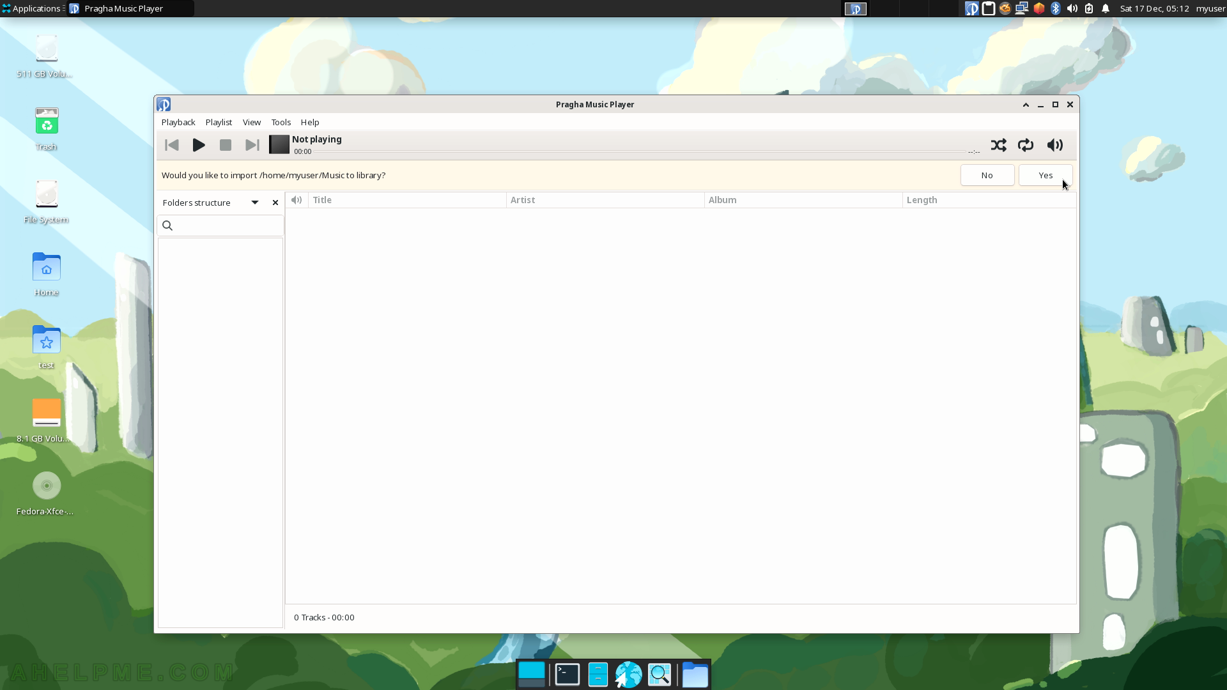Open the clipboard manager tray icon
The image size is (1227, 690).
pyautogui.click(x=989, y=8)
